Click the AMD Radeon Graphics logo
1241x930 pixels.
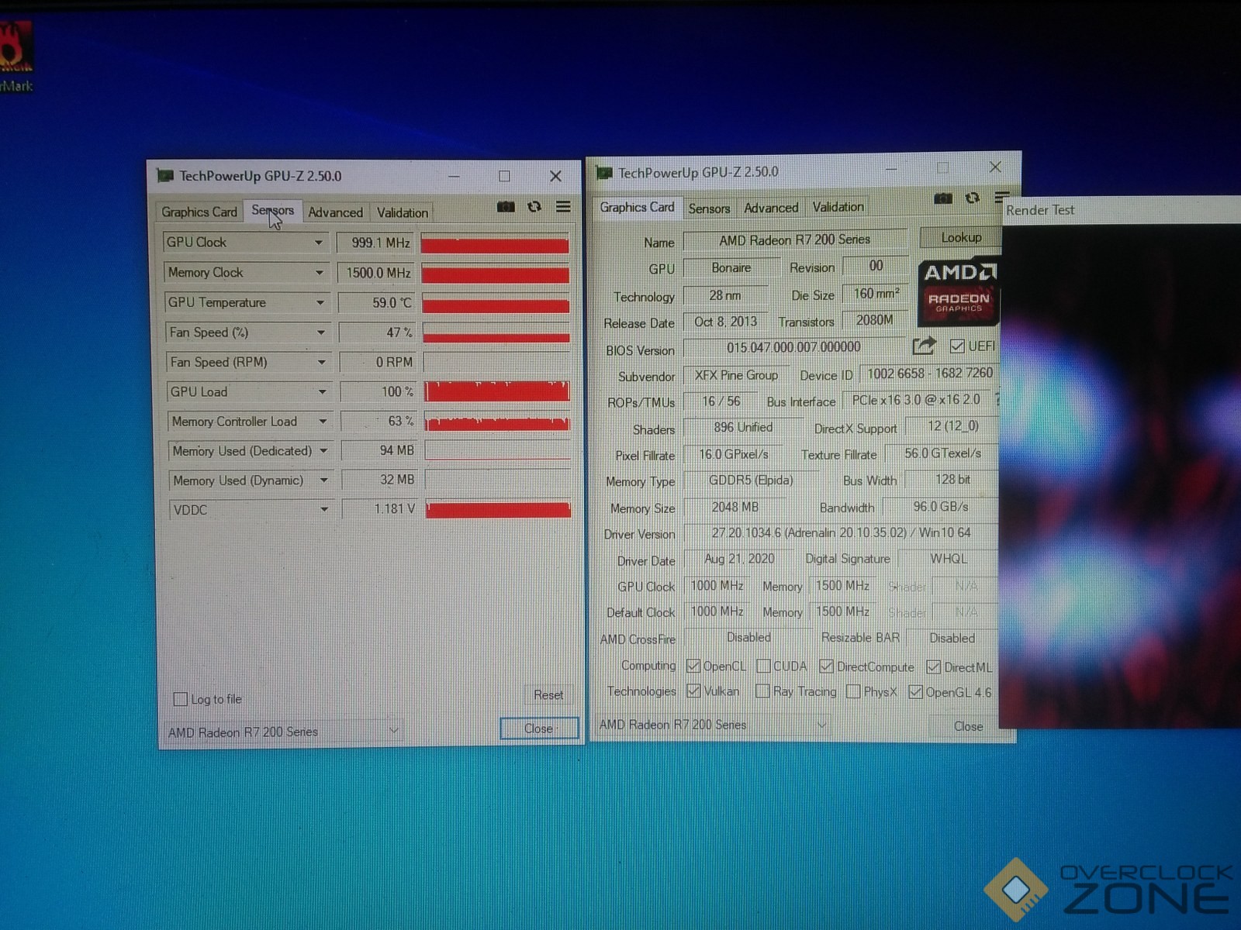[958, 291]
